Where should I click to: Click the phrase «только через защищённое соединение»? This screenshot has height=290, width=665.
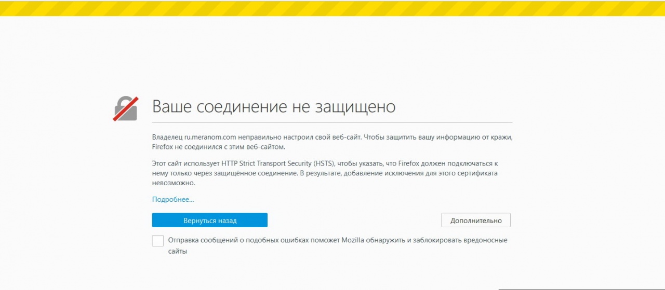pos(233,173)
